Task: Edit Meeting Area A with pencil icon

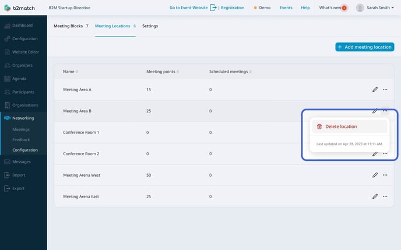Action: coord(375,90)
